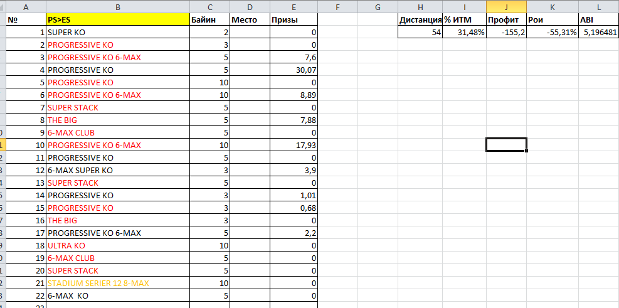Click the 6-MAX KO cell
619x308 pixels.
pyautogui.click(x=118, y=295)
